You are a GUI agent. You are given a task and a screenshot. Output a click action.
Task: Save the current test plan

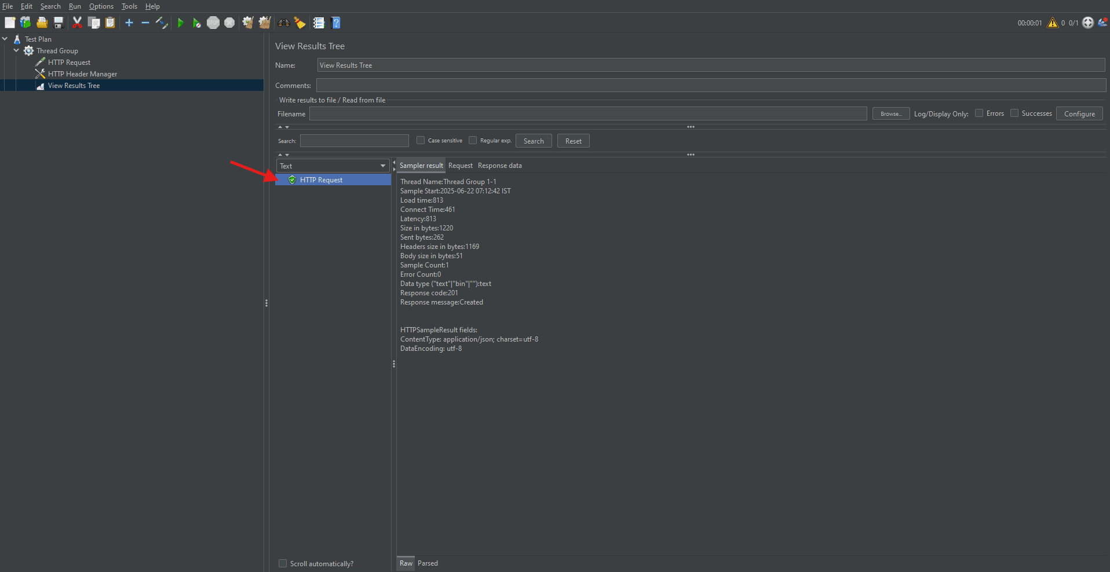coord(58,23)
